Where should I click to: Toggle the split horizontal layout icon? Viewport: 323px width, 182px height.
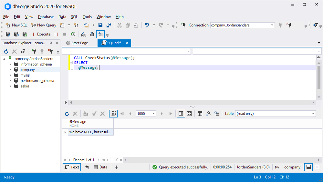tap(308, 167)
